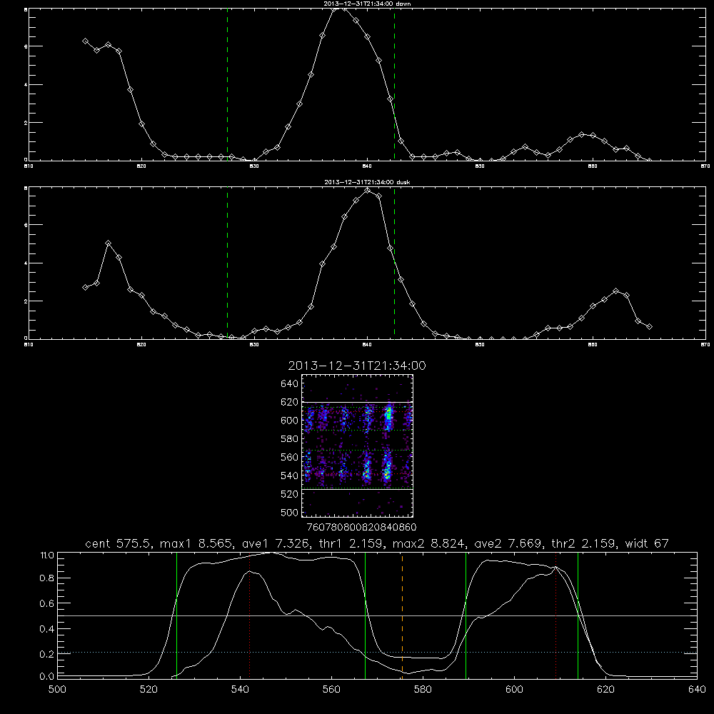Click the orange dashed center line in the bottom plot
Image resolution: width=714 pixels, height=714 pixels.
402,615
